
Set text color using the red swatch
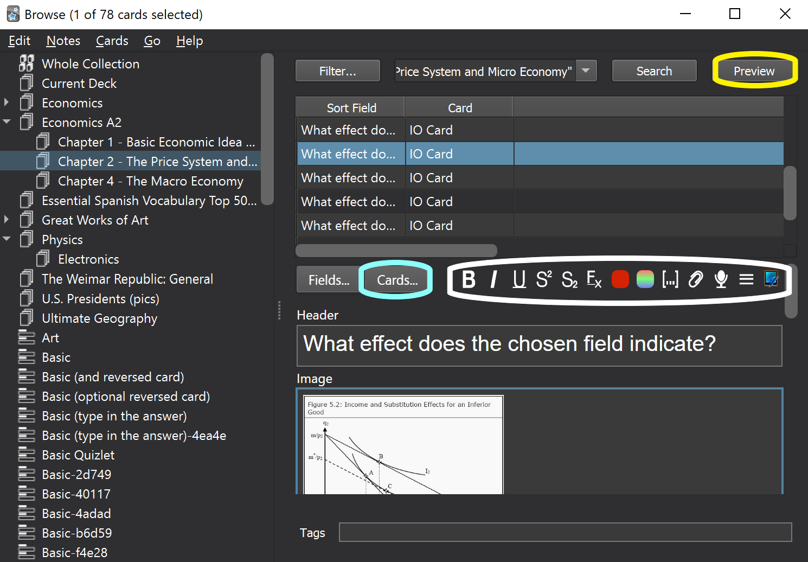620,280
